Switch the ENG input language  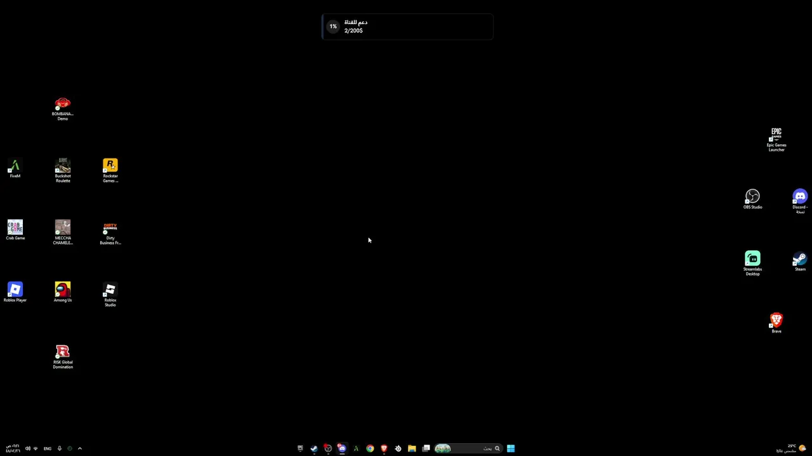[48, 448]
